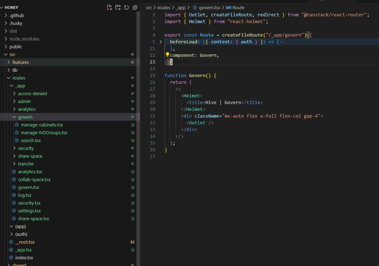Image resolution: width=379 pixels, height=266 pixels.
Task: Refresh the explorer file tree
Action: pyautogui.click(x=126, y=7)
